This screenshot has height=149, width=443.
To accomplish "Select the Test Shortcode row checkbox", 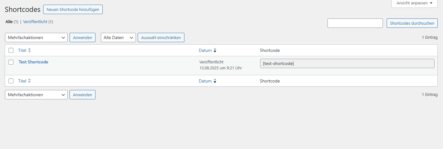I will click(11, 62).
